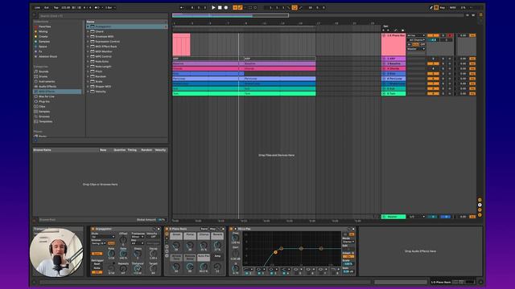Select the Ableton Stock collection

pyautogui.click(x=48, y=56)
